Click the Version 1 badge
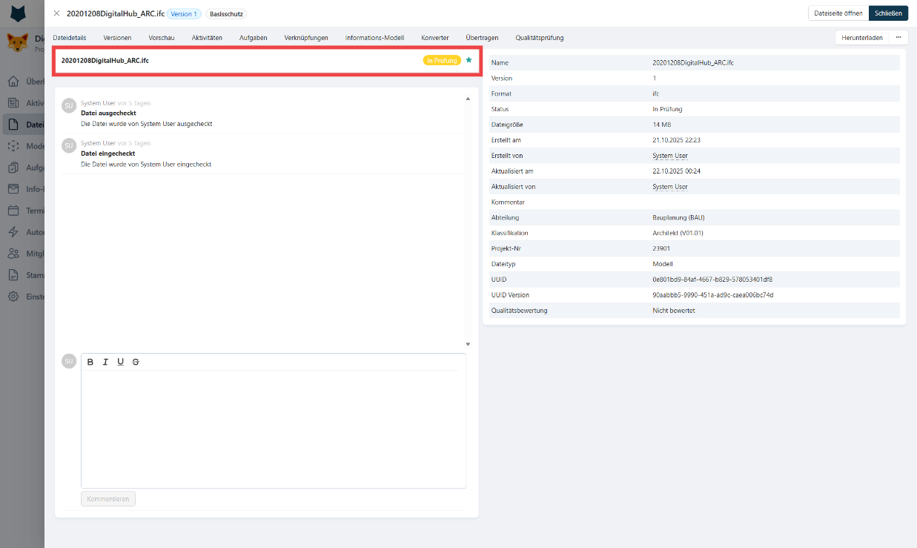The height and width of the screenshot is (548, 917). coord(184,14)
